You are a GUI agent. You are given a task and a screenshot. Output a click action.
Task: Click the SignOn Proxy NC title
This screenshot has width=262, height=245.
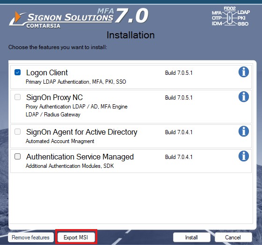[54, 98]
